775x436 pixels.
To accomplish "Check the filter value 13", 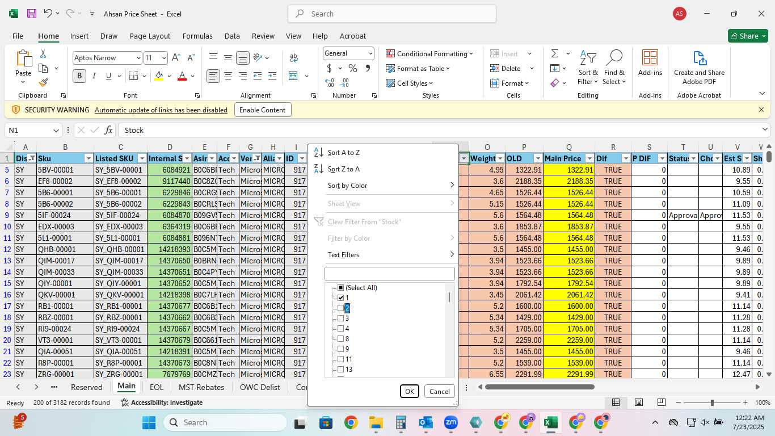I will point(341,370).
